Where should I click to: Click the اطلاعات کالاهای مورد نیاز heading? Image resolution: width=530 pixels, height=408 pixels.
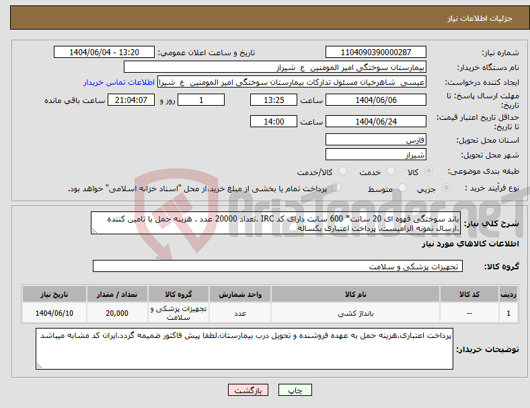pos(470,244)
